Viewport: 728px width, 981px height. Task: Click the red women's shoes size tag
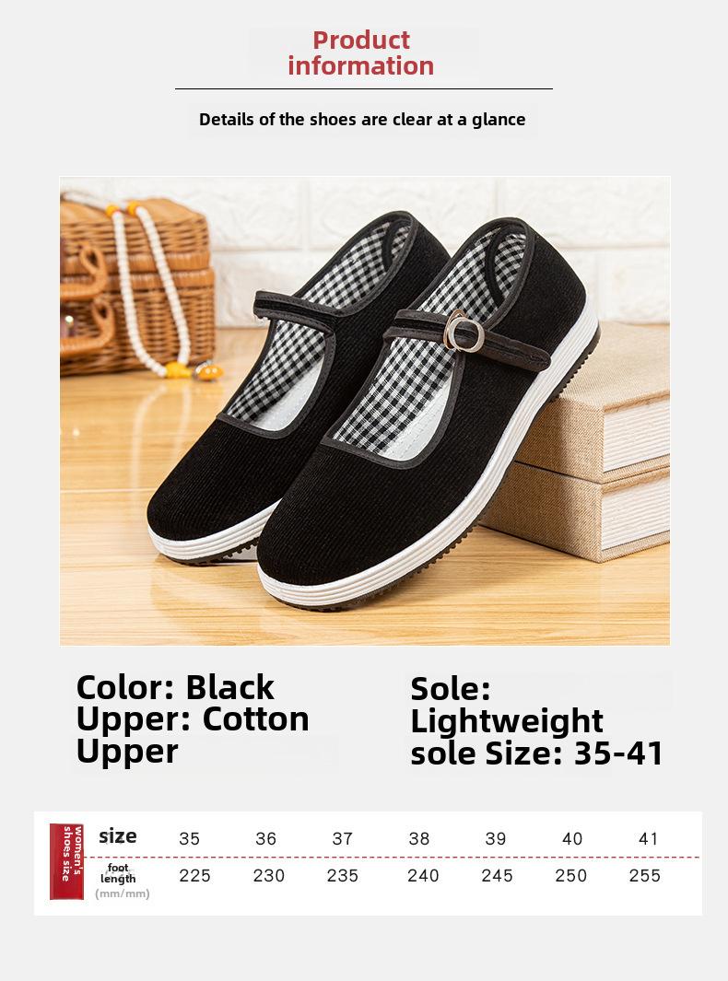click(x=66, y=861)
